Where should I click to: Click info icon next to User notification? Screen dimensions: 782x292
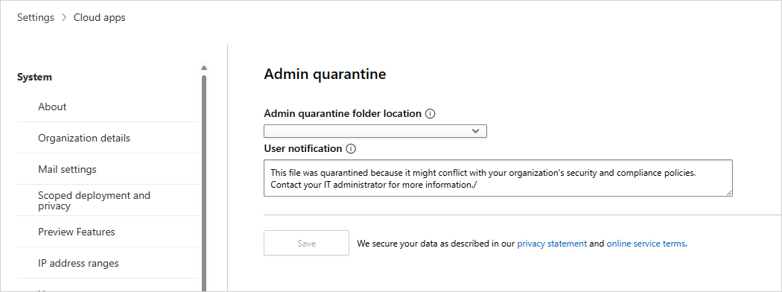coord(351,149)
